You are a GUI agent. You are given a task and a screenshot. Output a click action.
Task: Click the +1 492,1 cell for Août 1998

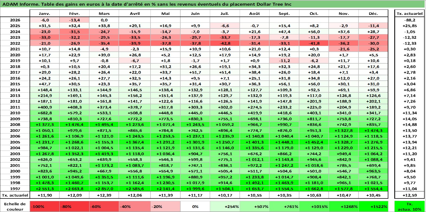(x=255, y=183)
